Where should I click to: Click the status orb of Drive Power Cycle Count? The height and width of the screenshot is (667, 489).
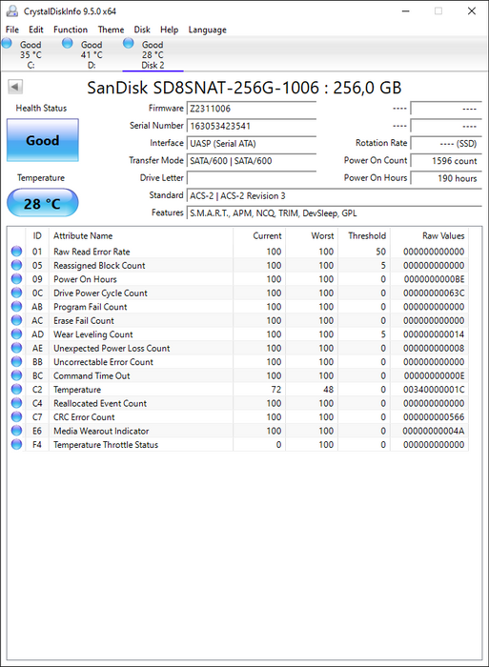(x=16, y=293)
